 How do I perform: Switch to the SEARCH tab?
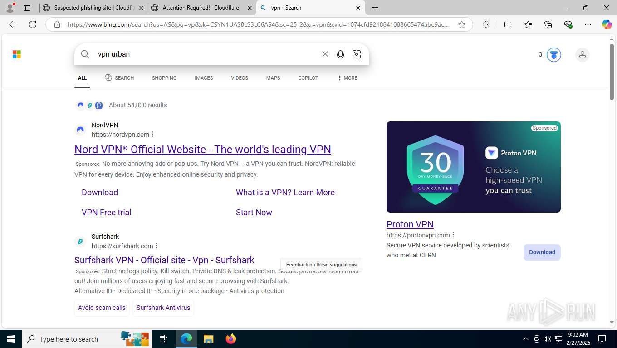point(119,78)
